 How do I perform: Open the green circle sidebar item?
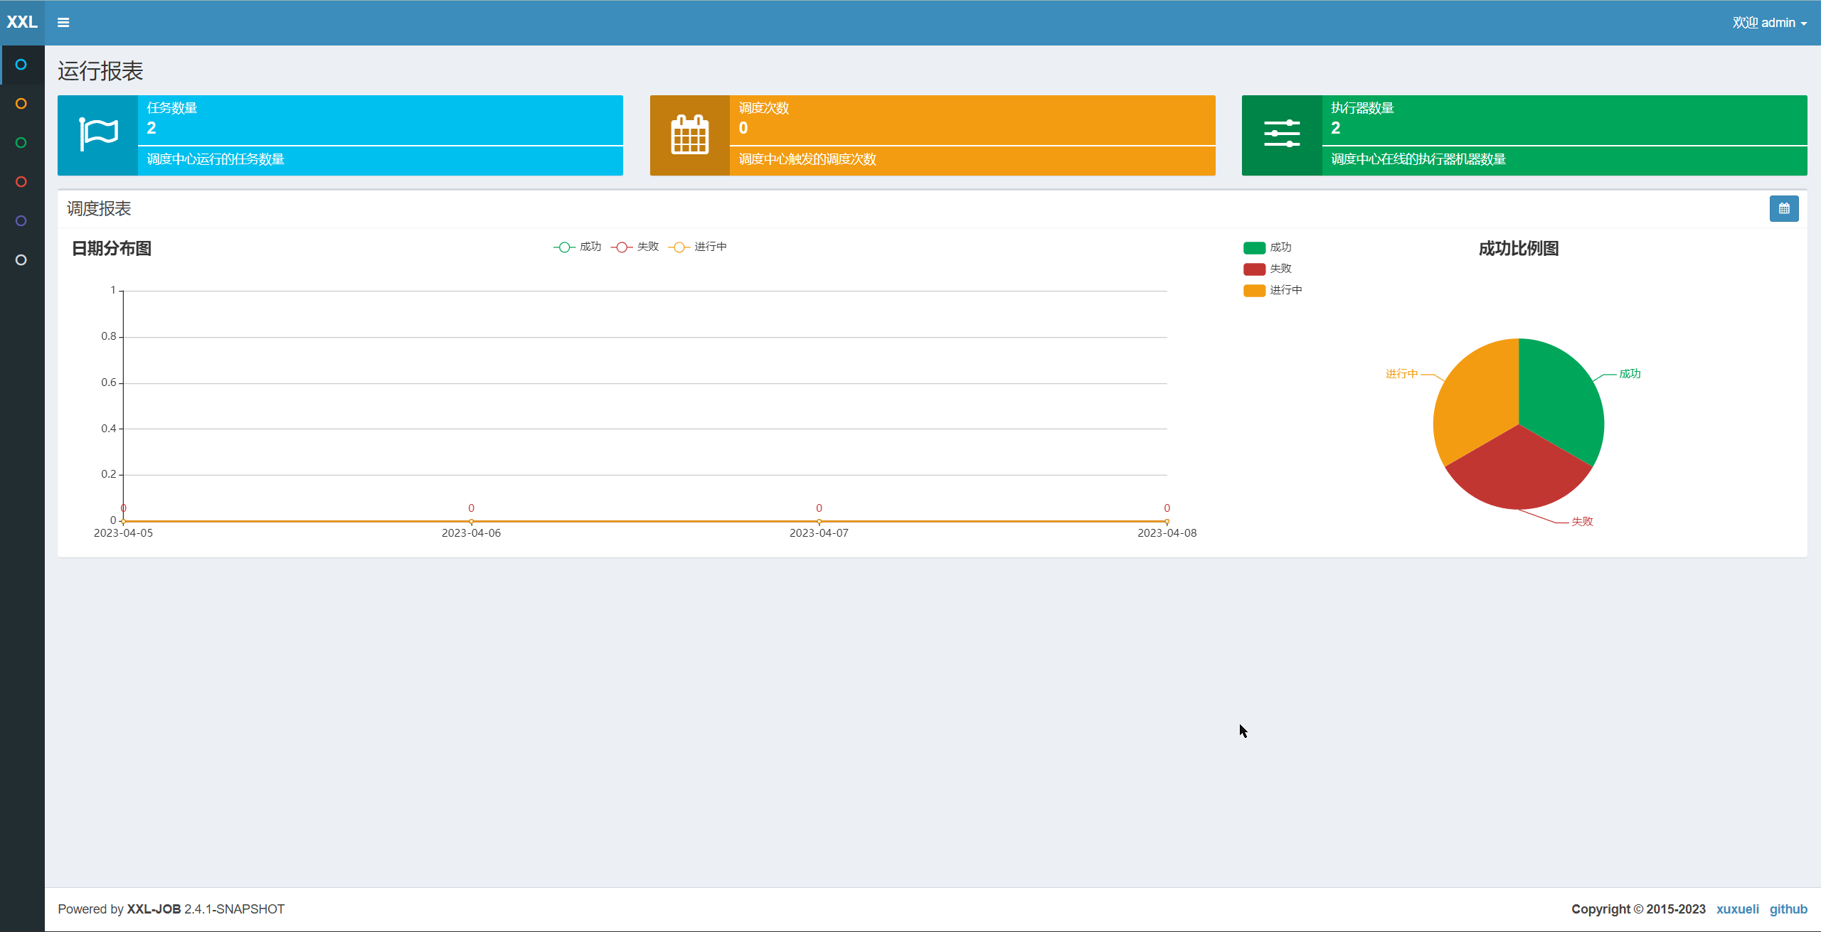[21, 143]
